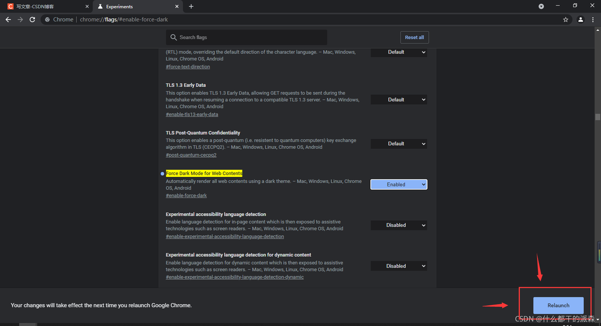The height and width of the screenshot is (326, 601).
Task: Go back with the browser back arrow
Action: [x=8, y=20]
